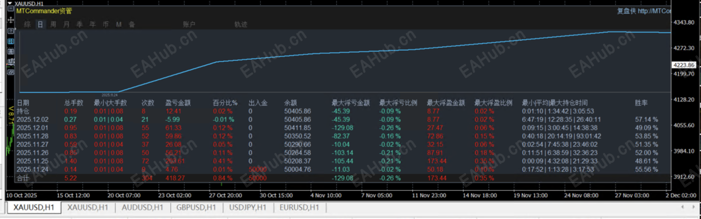Open the 账户 account tab
Screen dimensions: 701x219
click(x=189, y=24)
